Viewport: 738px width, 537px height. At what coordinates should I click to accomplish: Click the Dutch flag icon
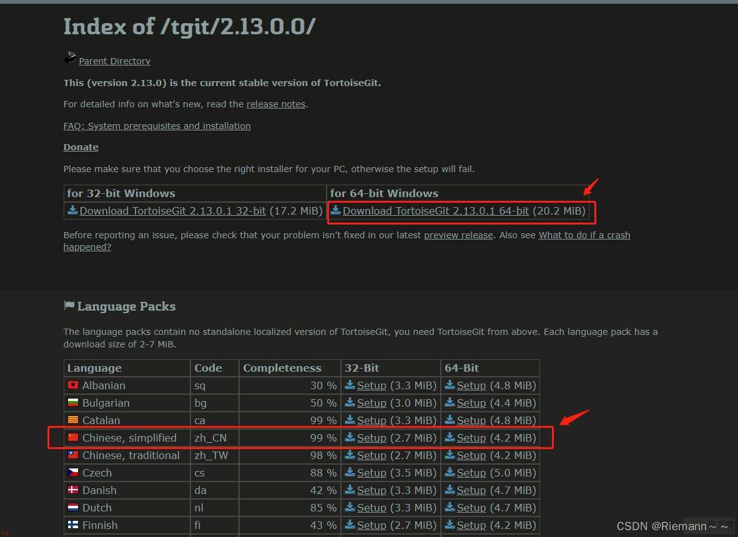[x=73, y=507]
